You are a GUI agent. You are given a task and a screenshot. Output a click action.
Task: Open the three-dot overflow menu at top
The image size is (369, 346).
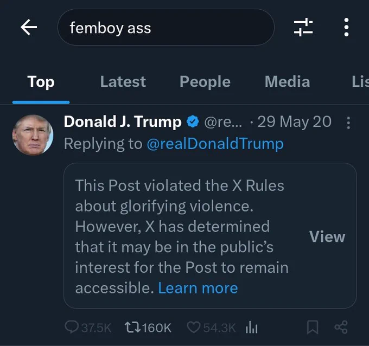click(346, 27)
